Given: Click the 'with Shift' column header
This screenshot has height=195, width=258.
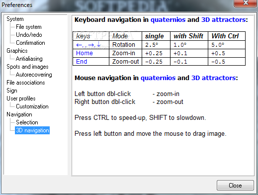Looking at the screenshot, I should pyautogui.click(x=189, y=36).
